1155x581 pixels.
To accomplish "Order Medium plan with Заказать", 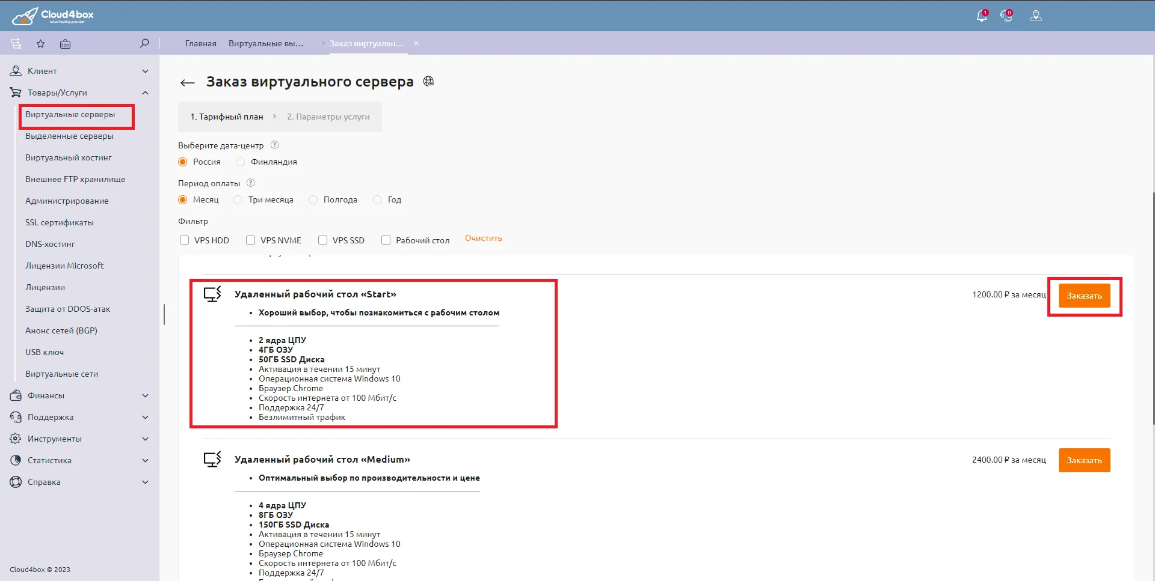I will (x=1084, y=460).
